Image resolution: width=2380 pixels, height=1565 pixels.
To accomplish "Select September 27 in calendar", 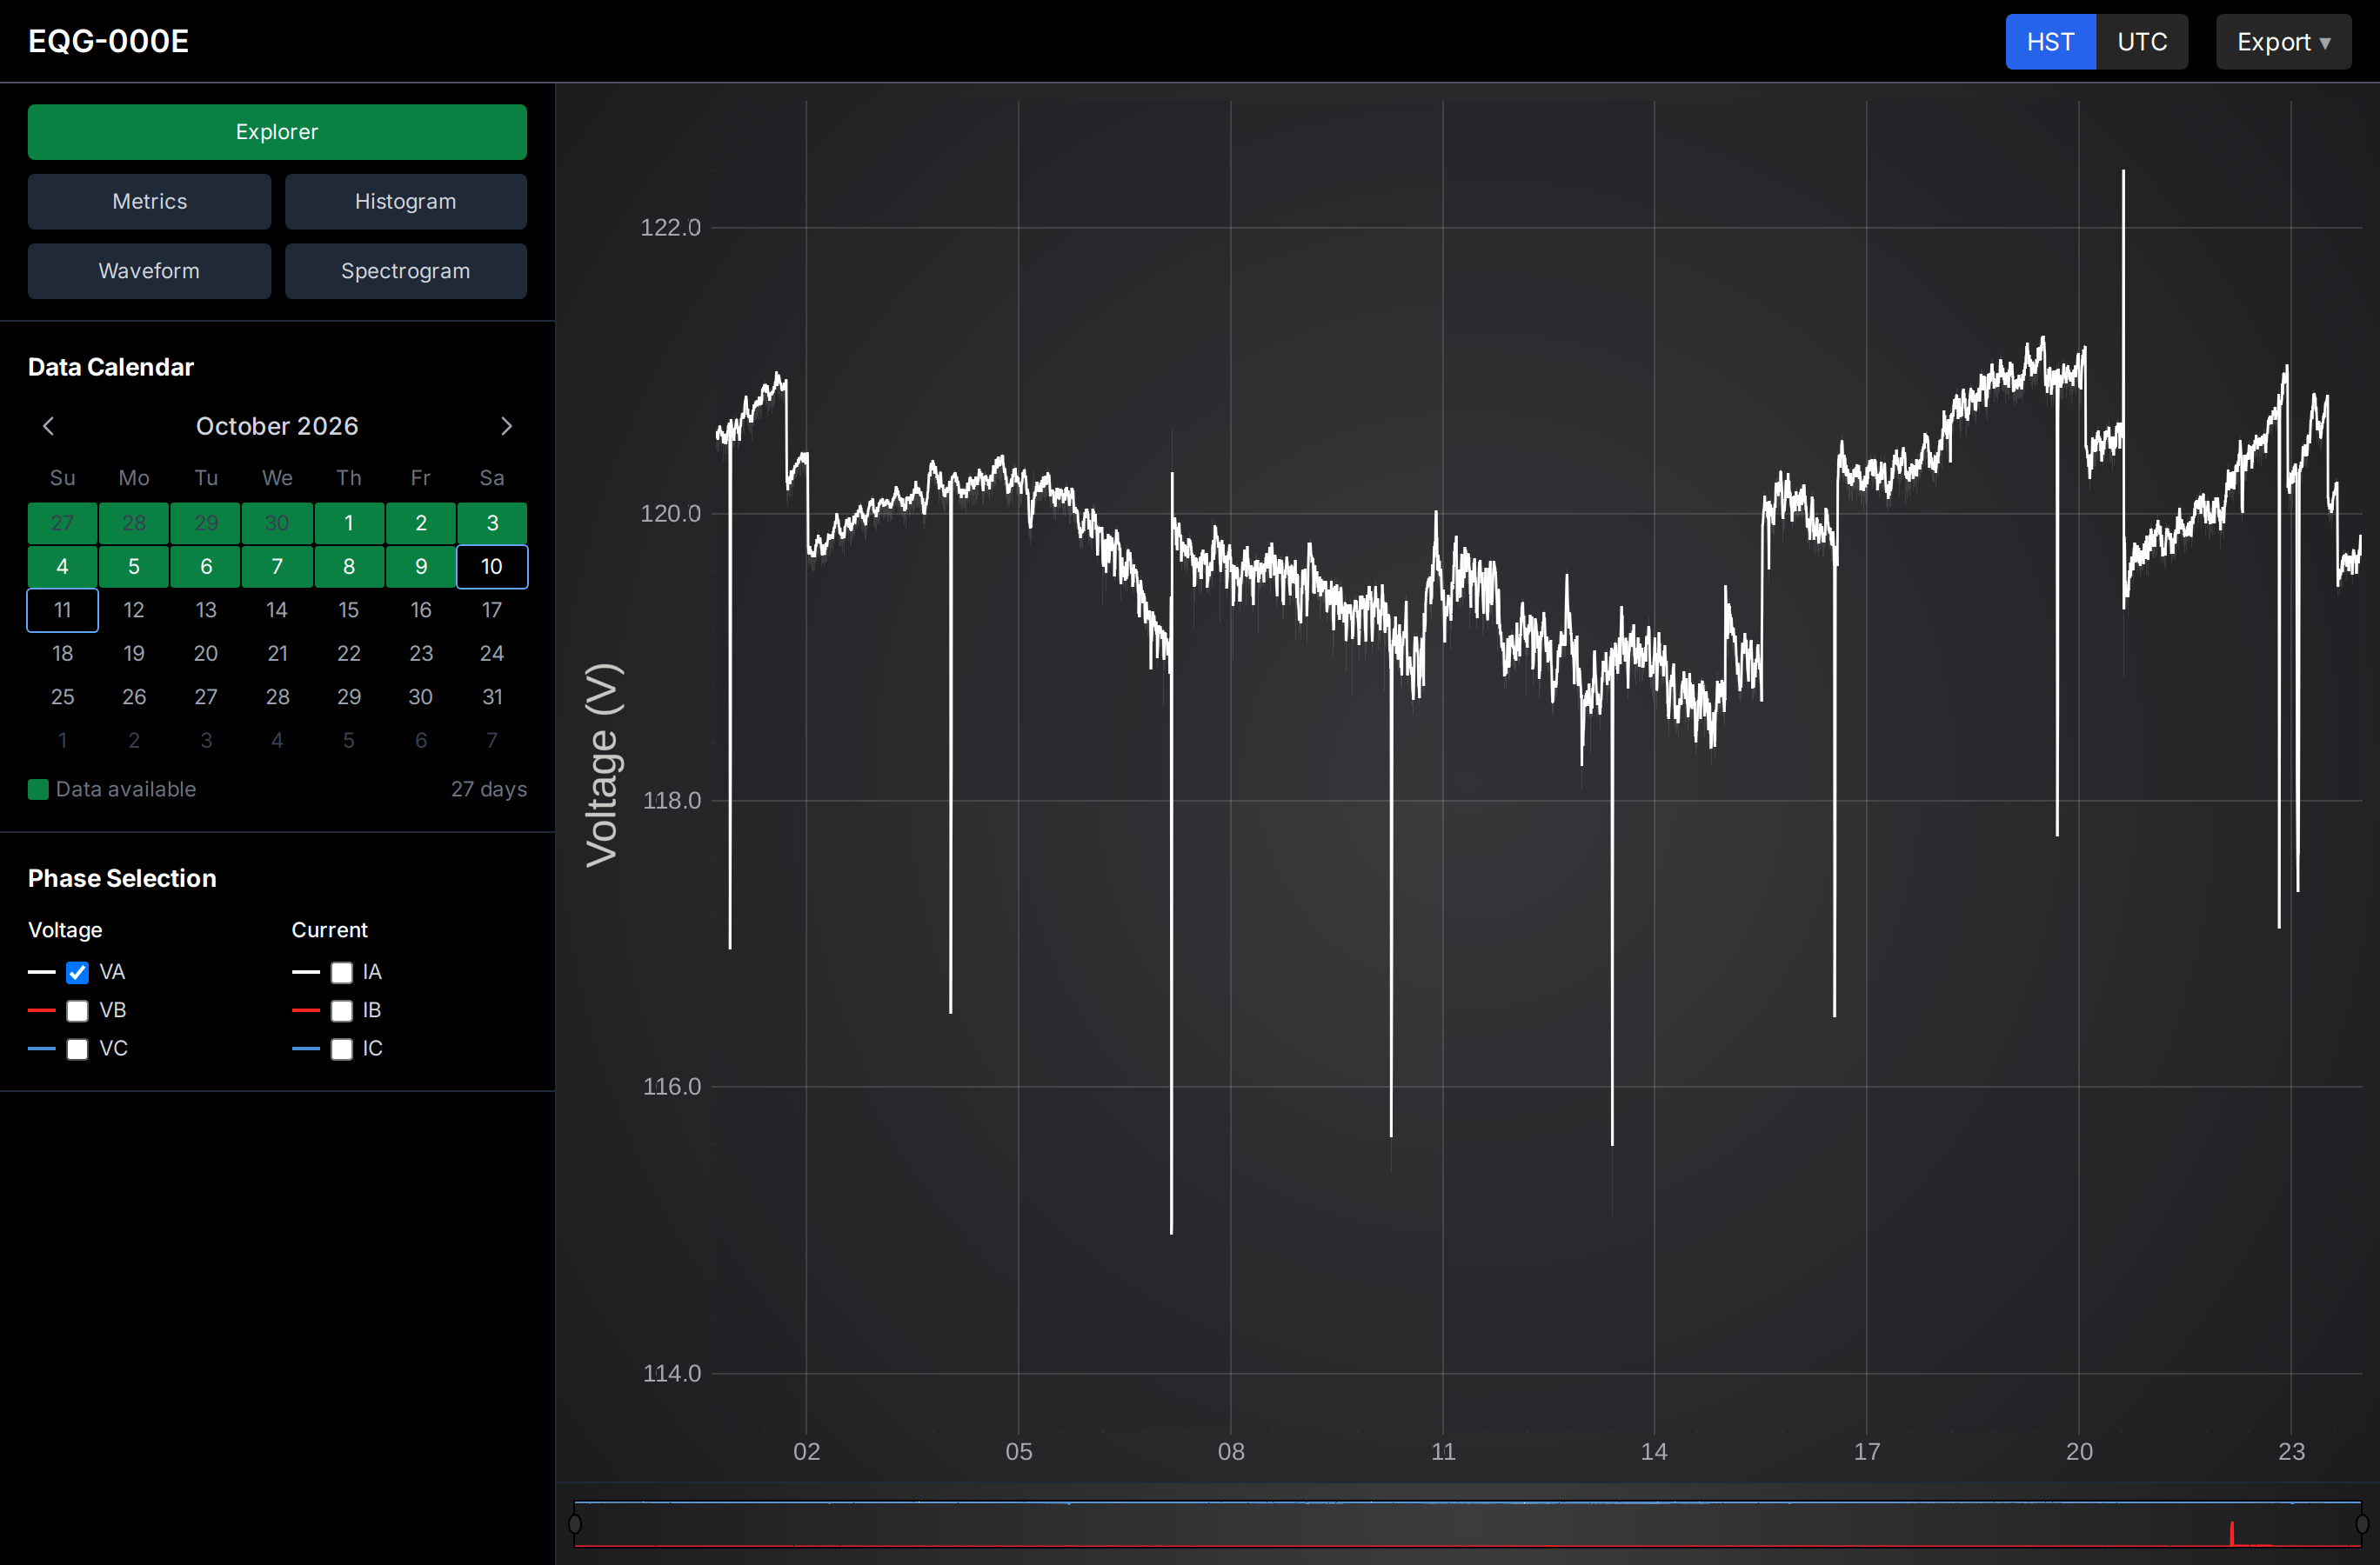I will (x=62, y=523).
